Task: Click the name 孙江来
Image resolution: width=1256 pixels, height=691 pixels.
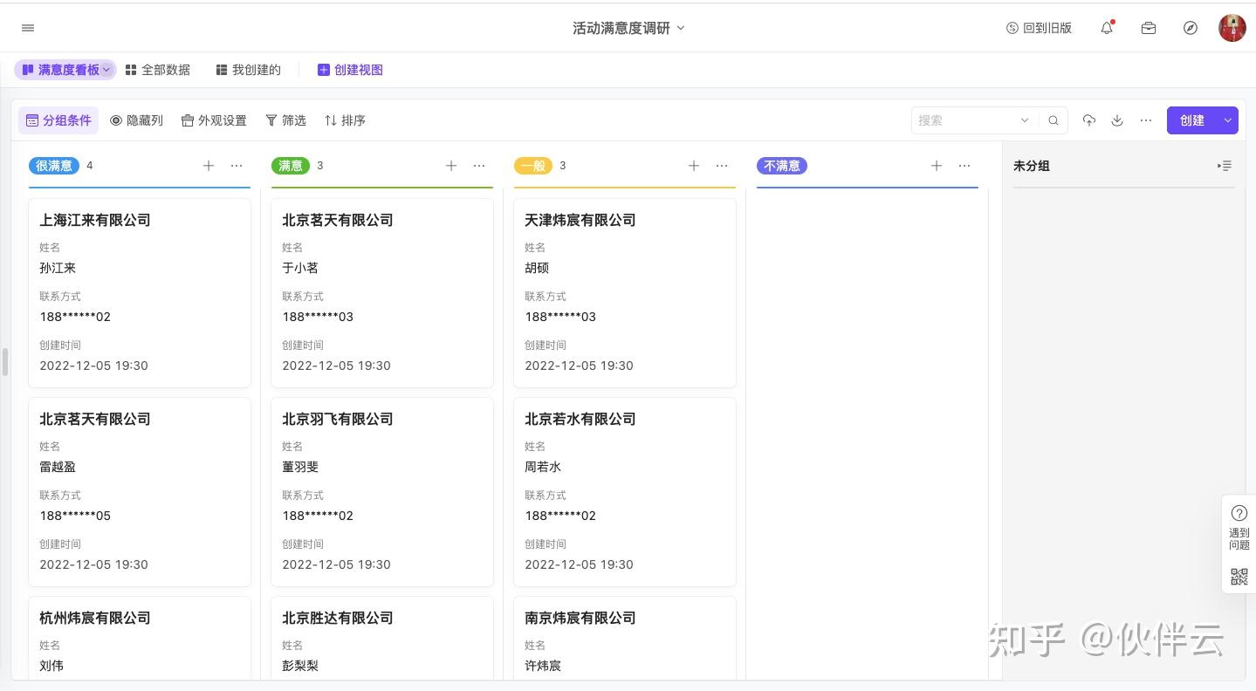Action: click(x=58, y=268)
